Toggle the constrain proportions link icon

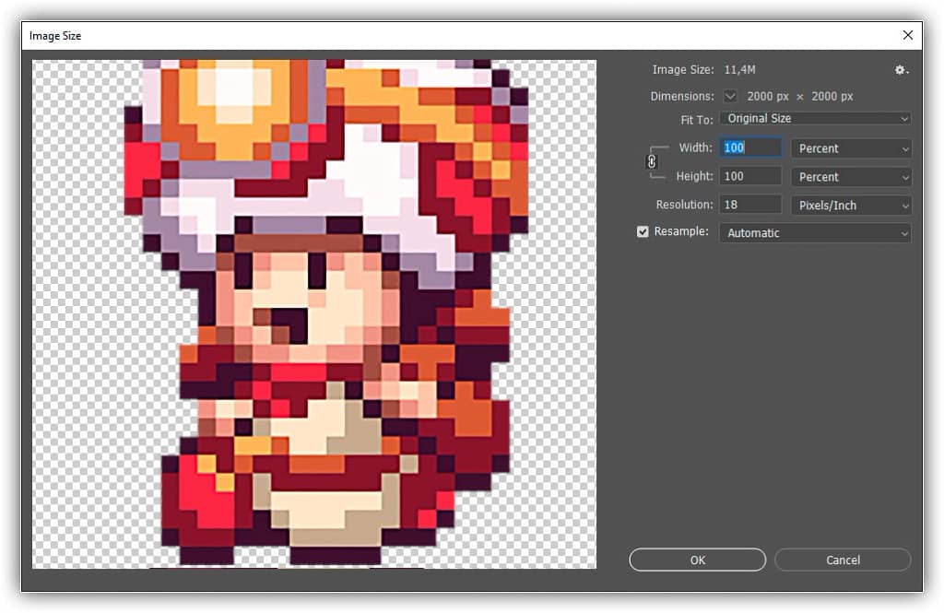652,161
